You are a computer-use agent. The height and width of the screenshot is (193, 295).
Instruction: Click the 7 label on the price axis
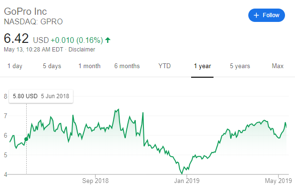5,116
